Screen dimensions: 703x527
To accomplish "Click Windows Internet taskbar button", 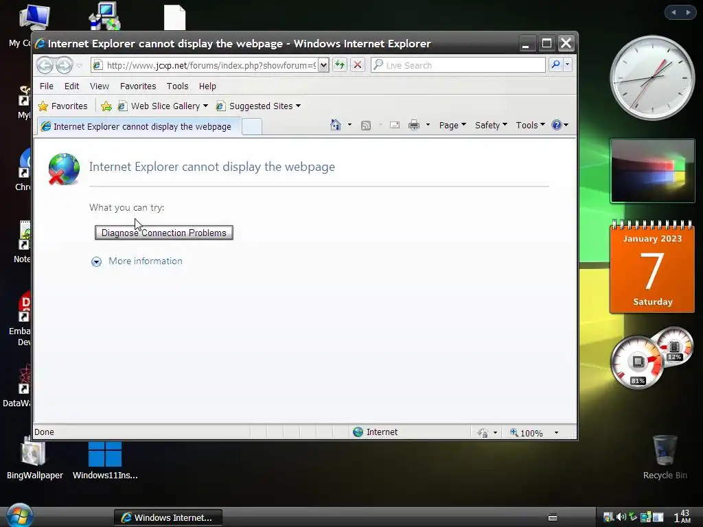I will pyautogui.click(x=168, y=517).
